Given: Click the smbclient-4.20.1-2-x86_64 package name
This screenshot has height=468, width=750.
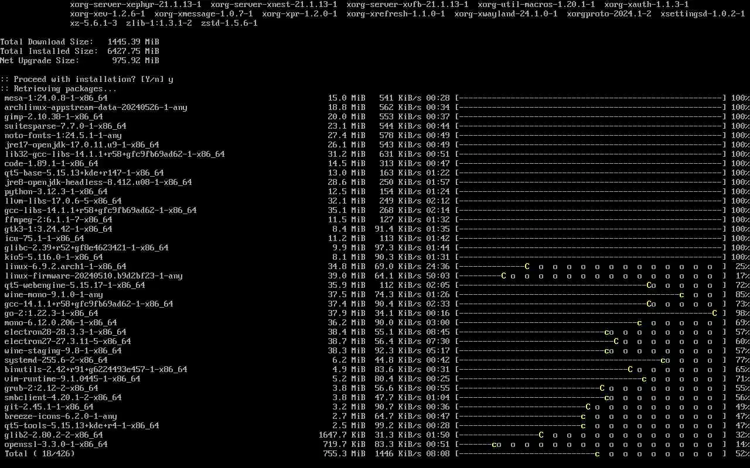Looking at the screenshot, I should point(63,398).
